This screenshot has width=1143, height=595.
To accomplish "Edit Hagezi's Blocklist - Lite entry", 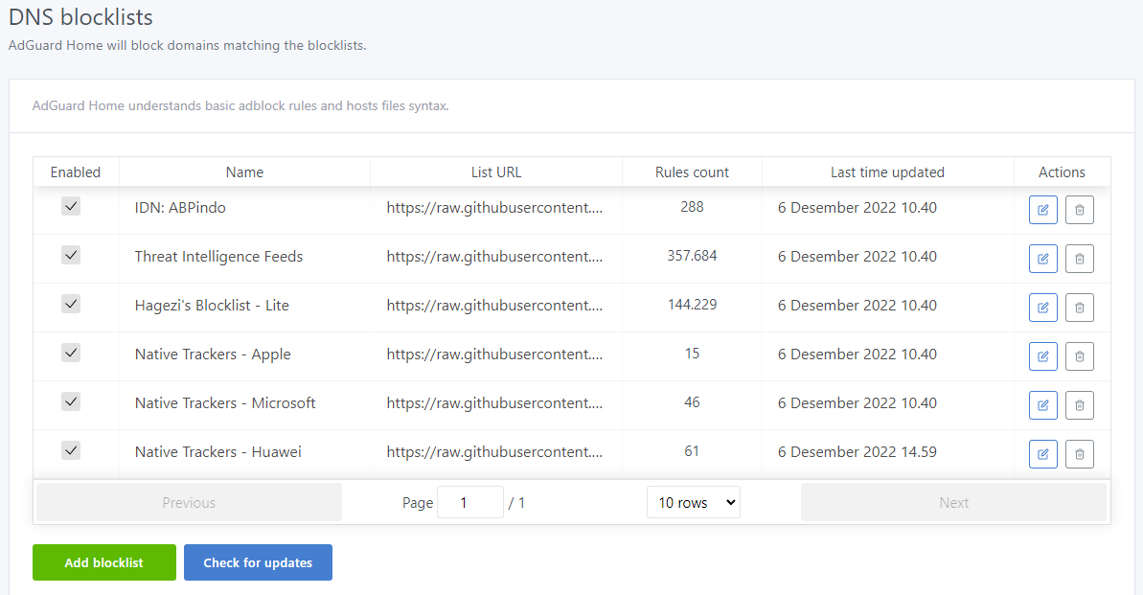I will click(x=1042, y=307).
